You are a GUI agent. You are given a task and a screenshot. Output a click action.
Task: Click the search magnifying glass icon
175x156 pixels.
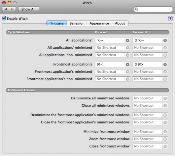coord(136,9)
